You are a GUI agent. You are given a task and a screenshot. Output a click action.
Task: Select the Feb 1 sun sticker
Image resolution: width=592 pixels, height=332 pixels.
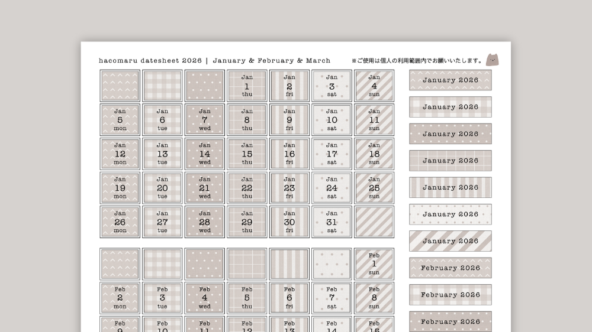[374, 264]
